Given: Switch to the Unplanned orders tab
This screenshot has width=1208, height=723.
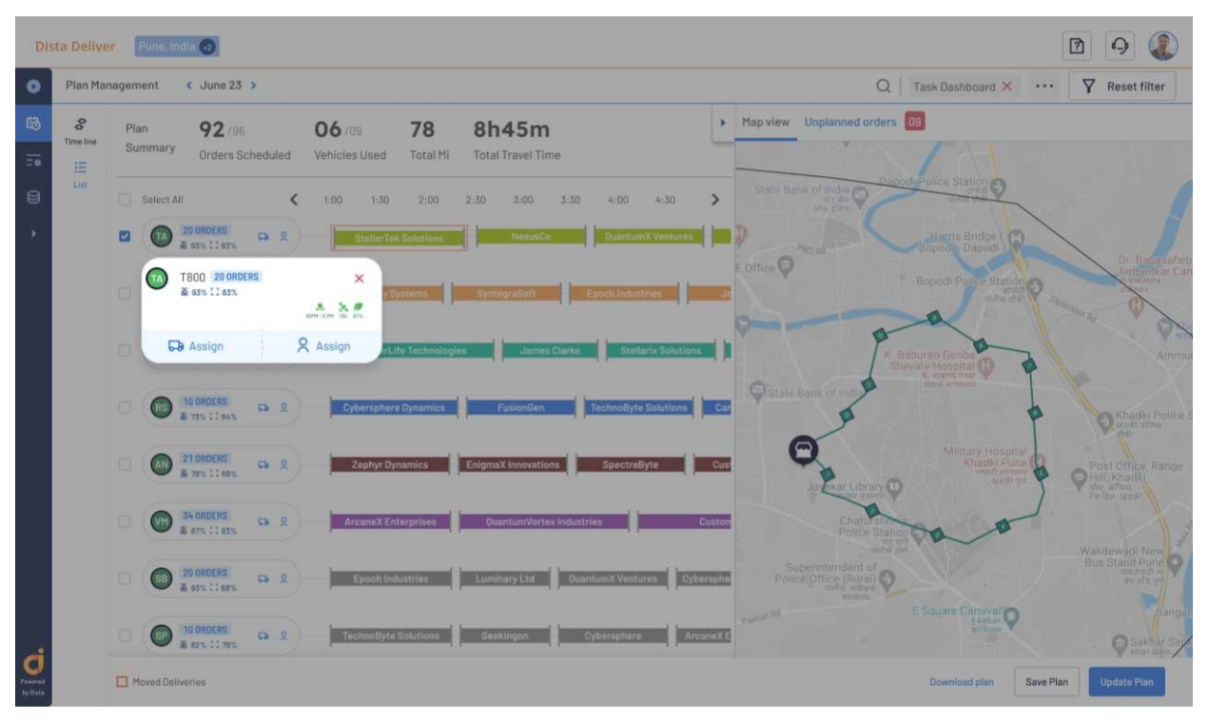Looking at the screenshot, I should click(850, 123).
